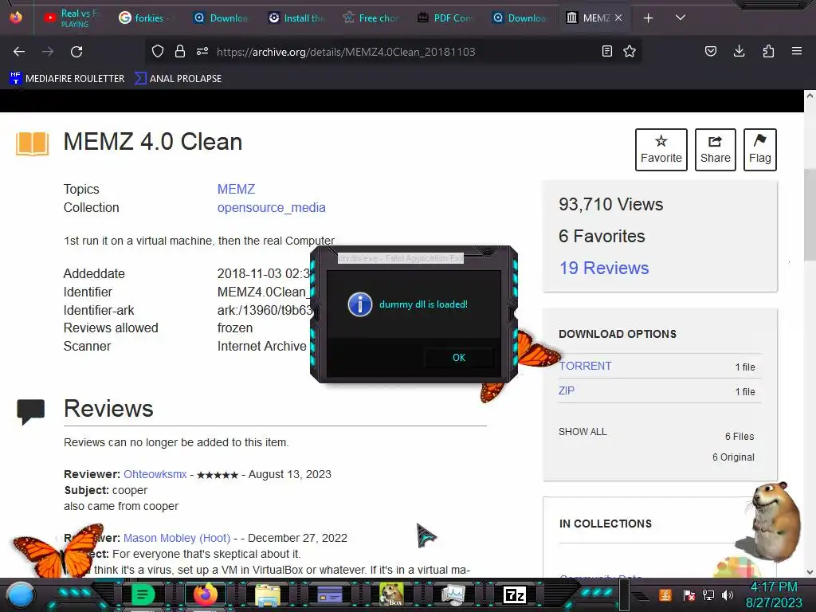
Task: Click the Firefox taskbar icon
Action: click(205, 594)
